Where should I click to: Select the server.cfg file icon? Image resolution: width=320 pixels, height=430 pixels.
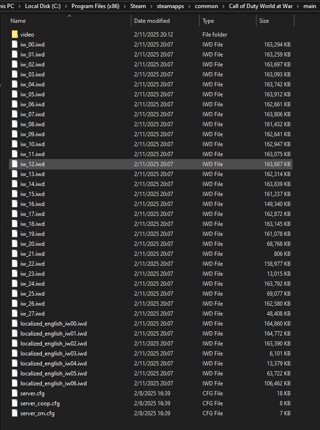[15, 393]
